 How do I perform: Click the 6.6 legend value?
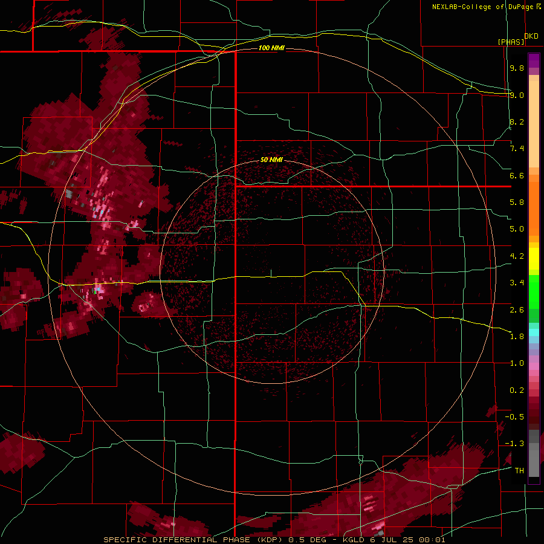click(517, 175)
